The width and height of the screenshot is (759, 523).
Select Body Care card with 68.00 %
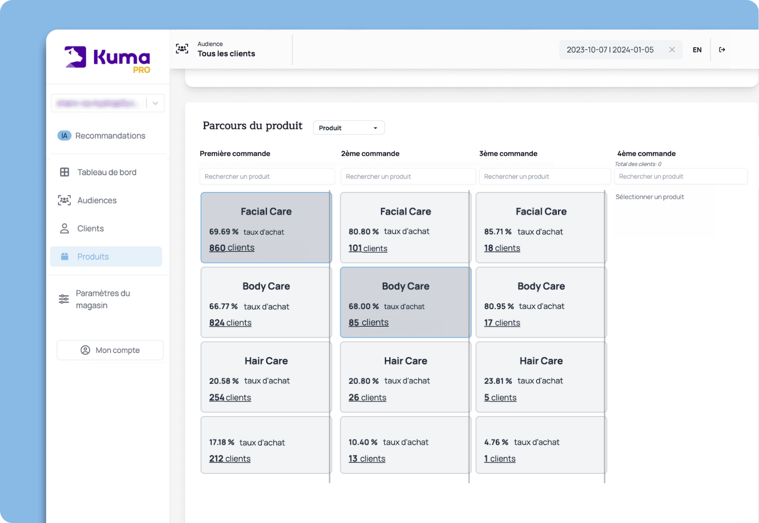coord(405,302)
